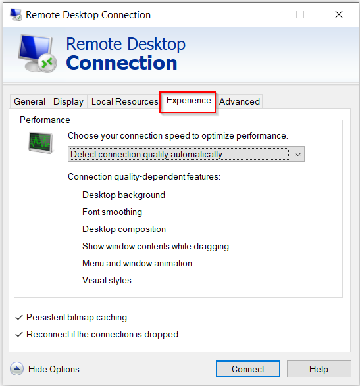Toggle Reconnect if the connection is dropped
The width and height of the screenshot is (360, 386).
coord(19,334)
